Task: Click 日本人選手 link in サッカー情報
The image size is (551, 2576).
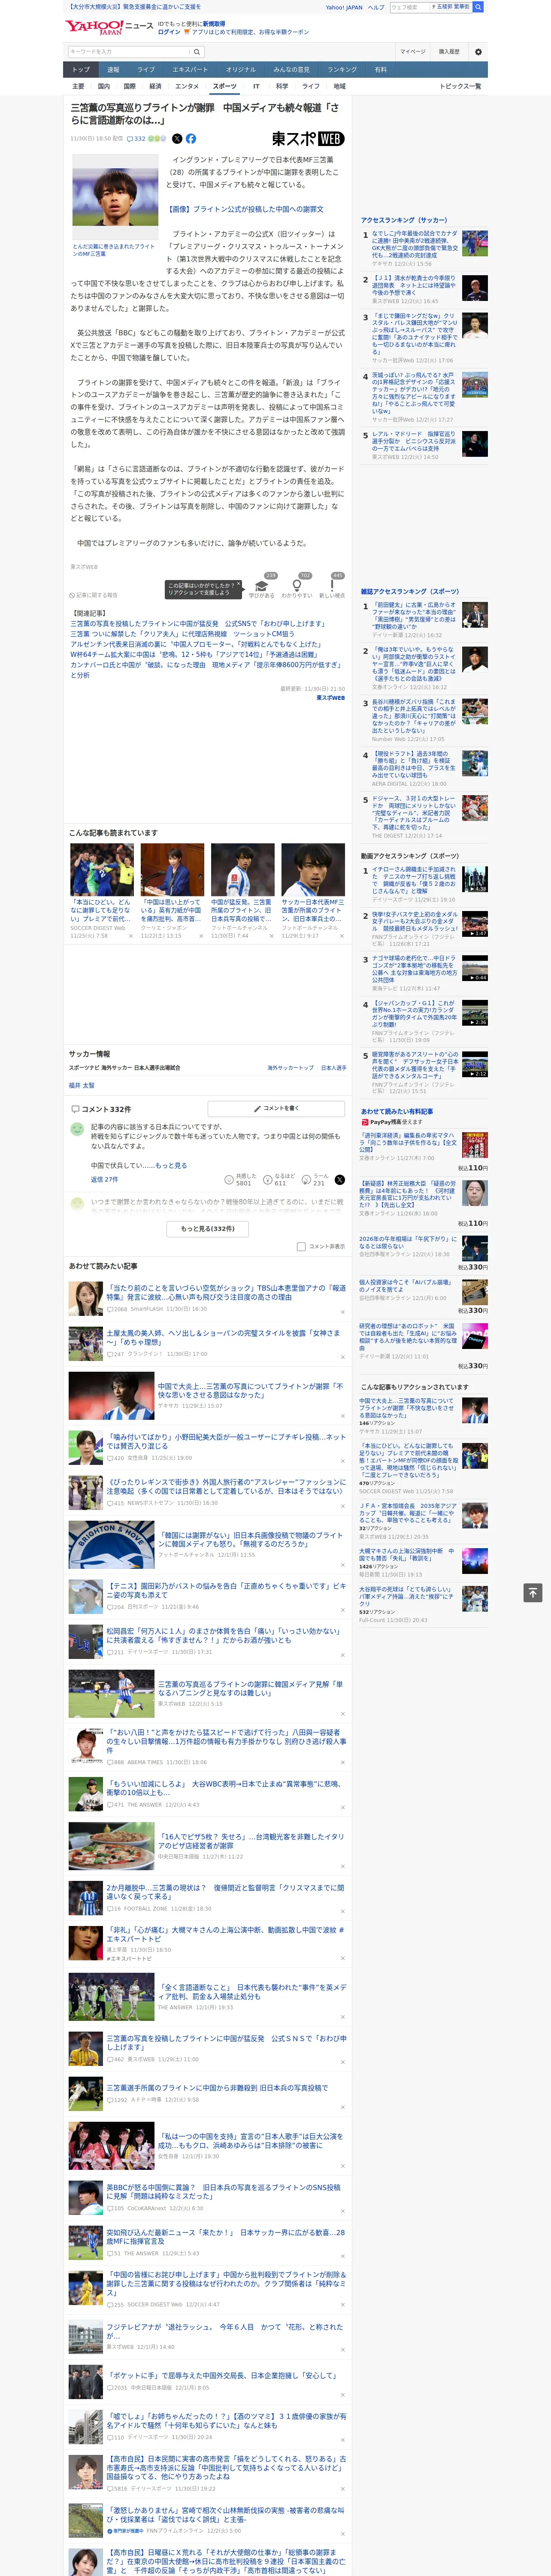Action: click(x=333, y=1068)
